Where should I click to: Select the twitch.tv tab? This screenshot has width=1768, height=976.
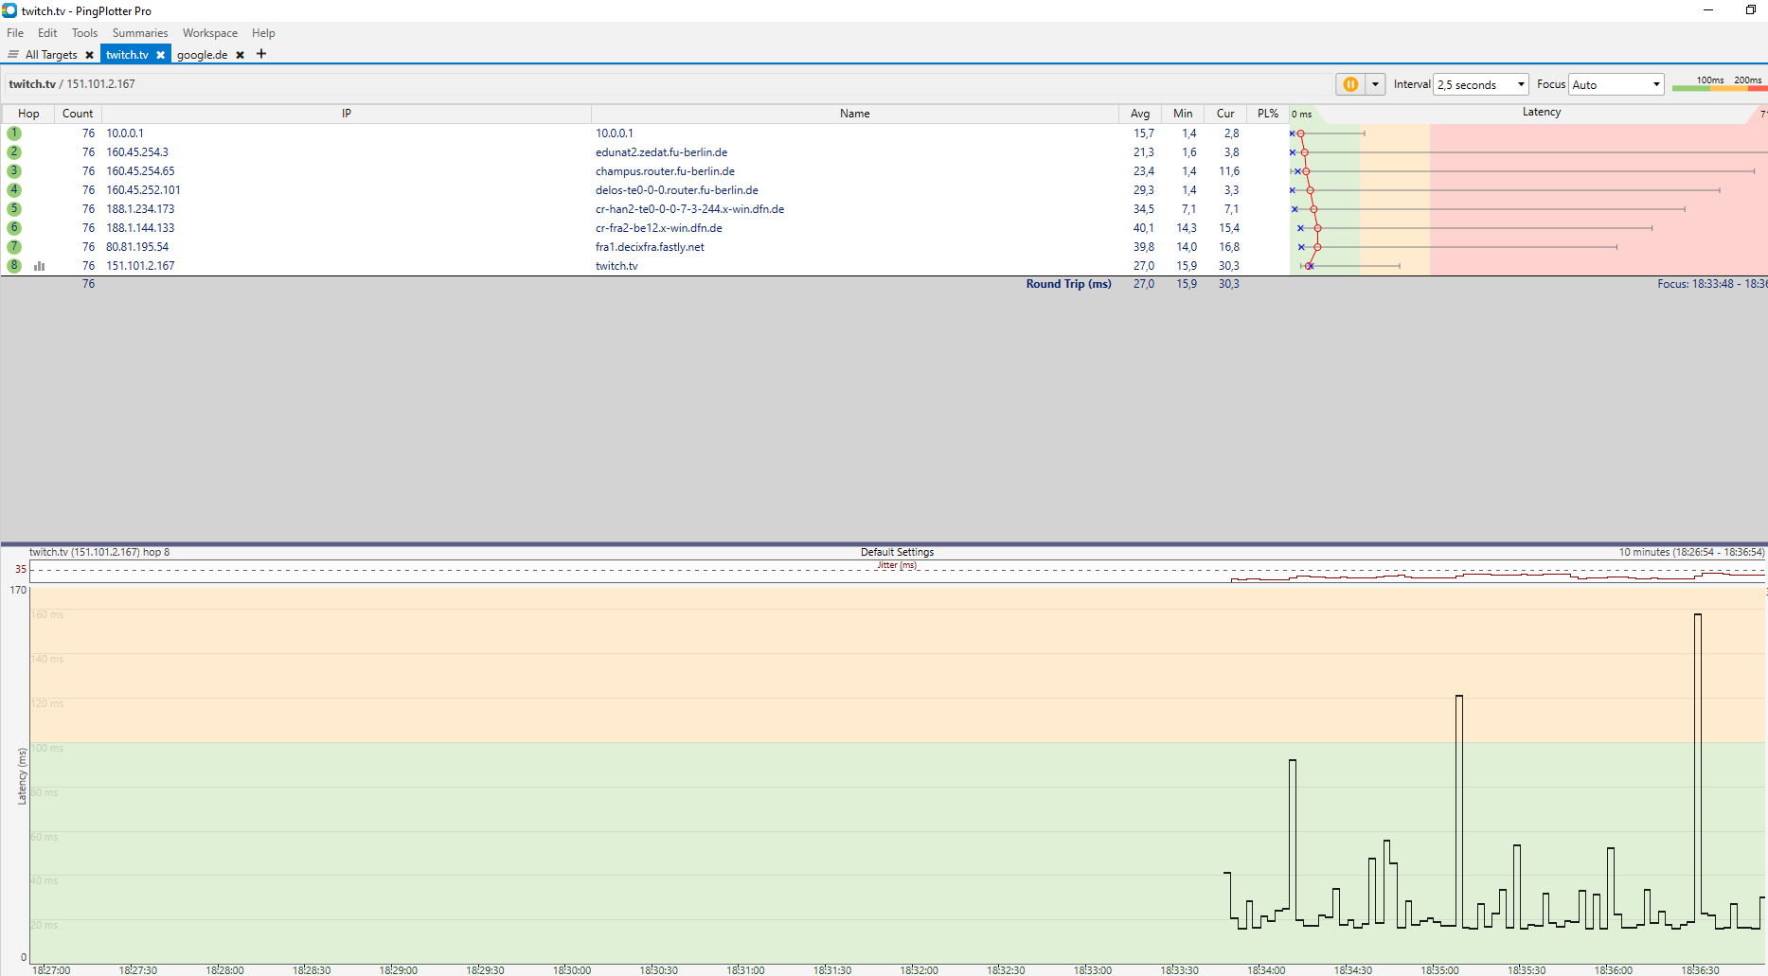[127, 55]
